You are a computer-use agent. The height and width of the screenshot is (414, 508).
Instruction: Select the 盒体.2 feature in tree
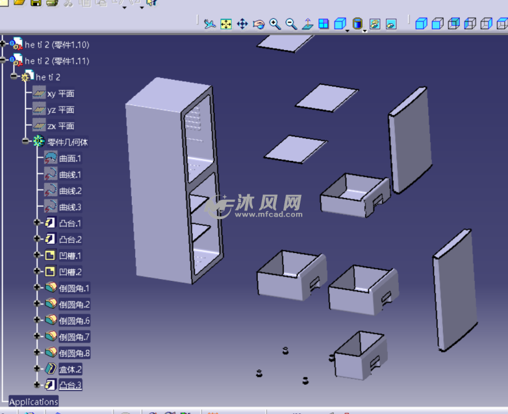coord(70,368)
